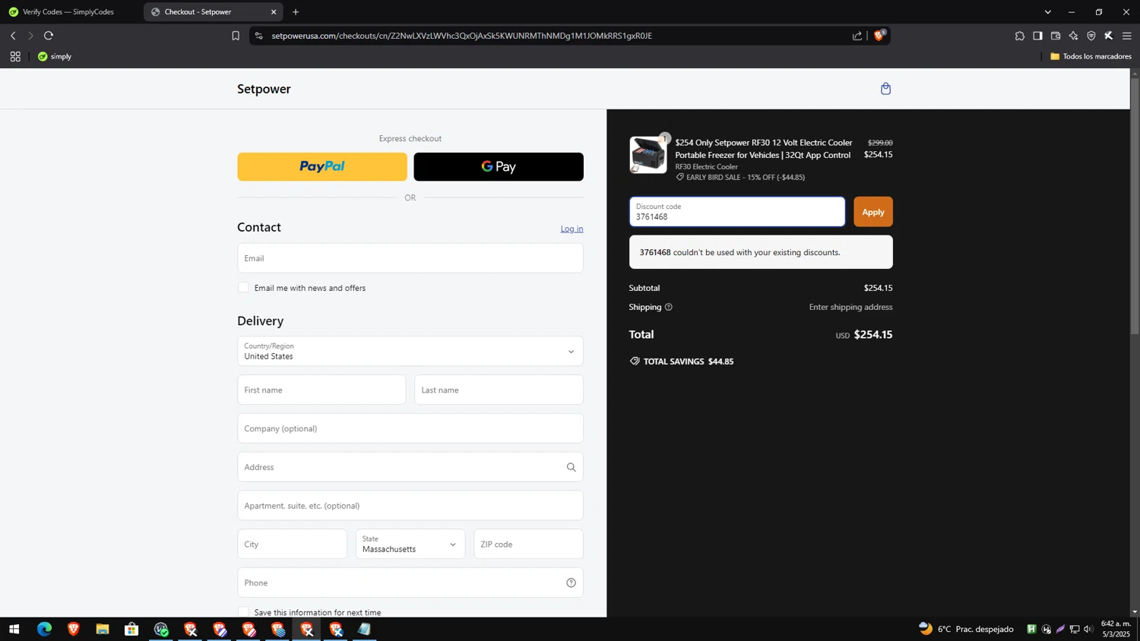Viewport: 1140px width, 641px height.
Task: Toggle the browser sidebar panel icon
Action: point(1037,36)
